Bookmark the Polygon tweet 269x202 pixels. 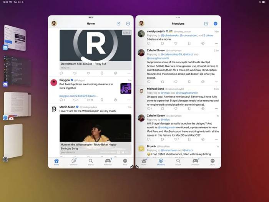[102, 100]
